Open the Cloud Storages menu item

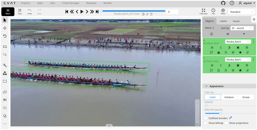click(x=71, y=3)
